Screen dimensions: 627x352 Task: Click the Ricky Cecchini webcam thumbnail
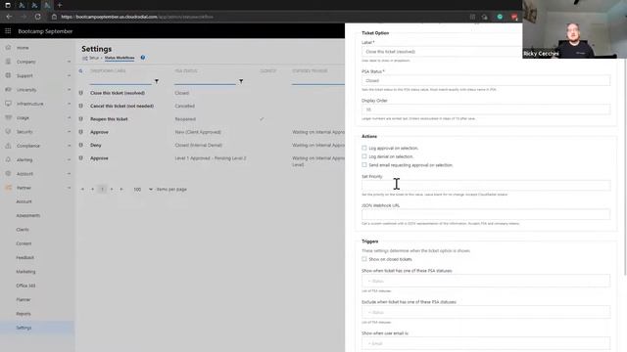click(x=575, y=29)
